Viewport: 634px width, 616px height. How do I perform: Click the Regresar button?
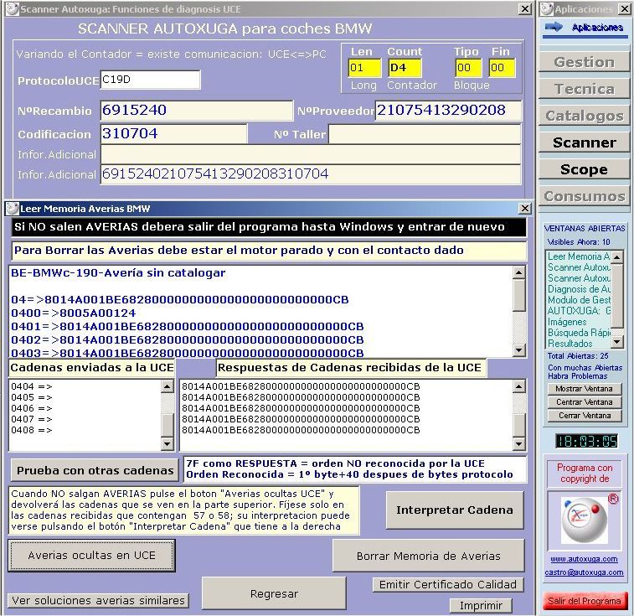(x=274, y=593)
